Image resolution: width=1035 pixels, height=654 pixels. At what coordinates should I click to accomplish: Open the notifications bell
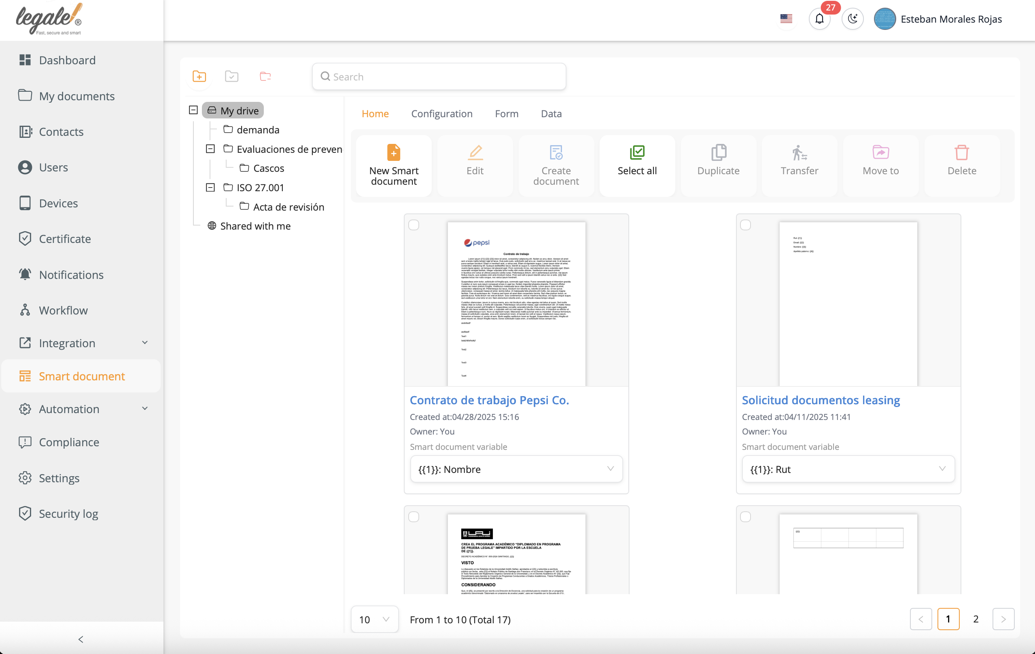(x=819, y=19)
